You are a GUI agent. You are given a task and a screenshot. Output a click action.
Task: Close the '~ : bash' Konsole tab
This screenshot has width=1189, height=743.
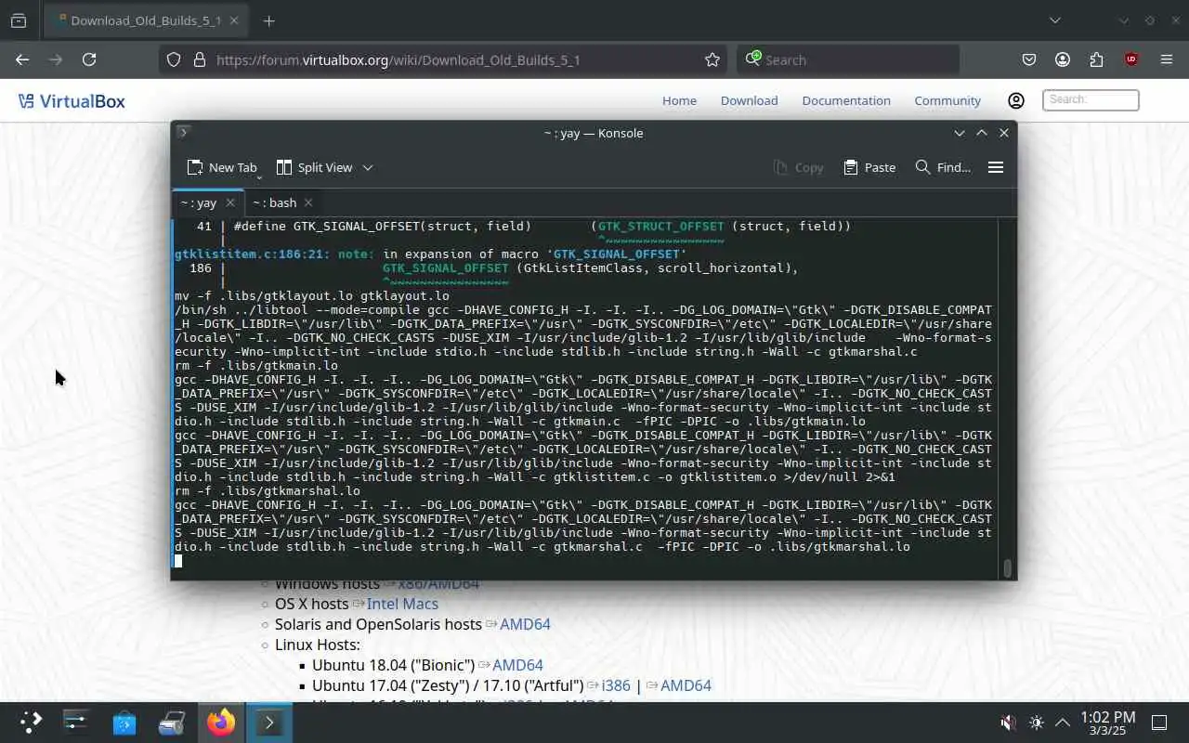click(x=308, y=202)
